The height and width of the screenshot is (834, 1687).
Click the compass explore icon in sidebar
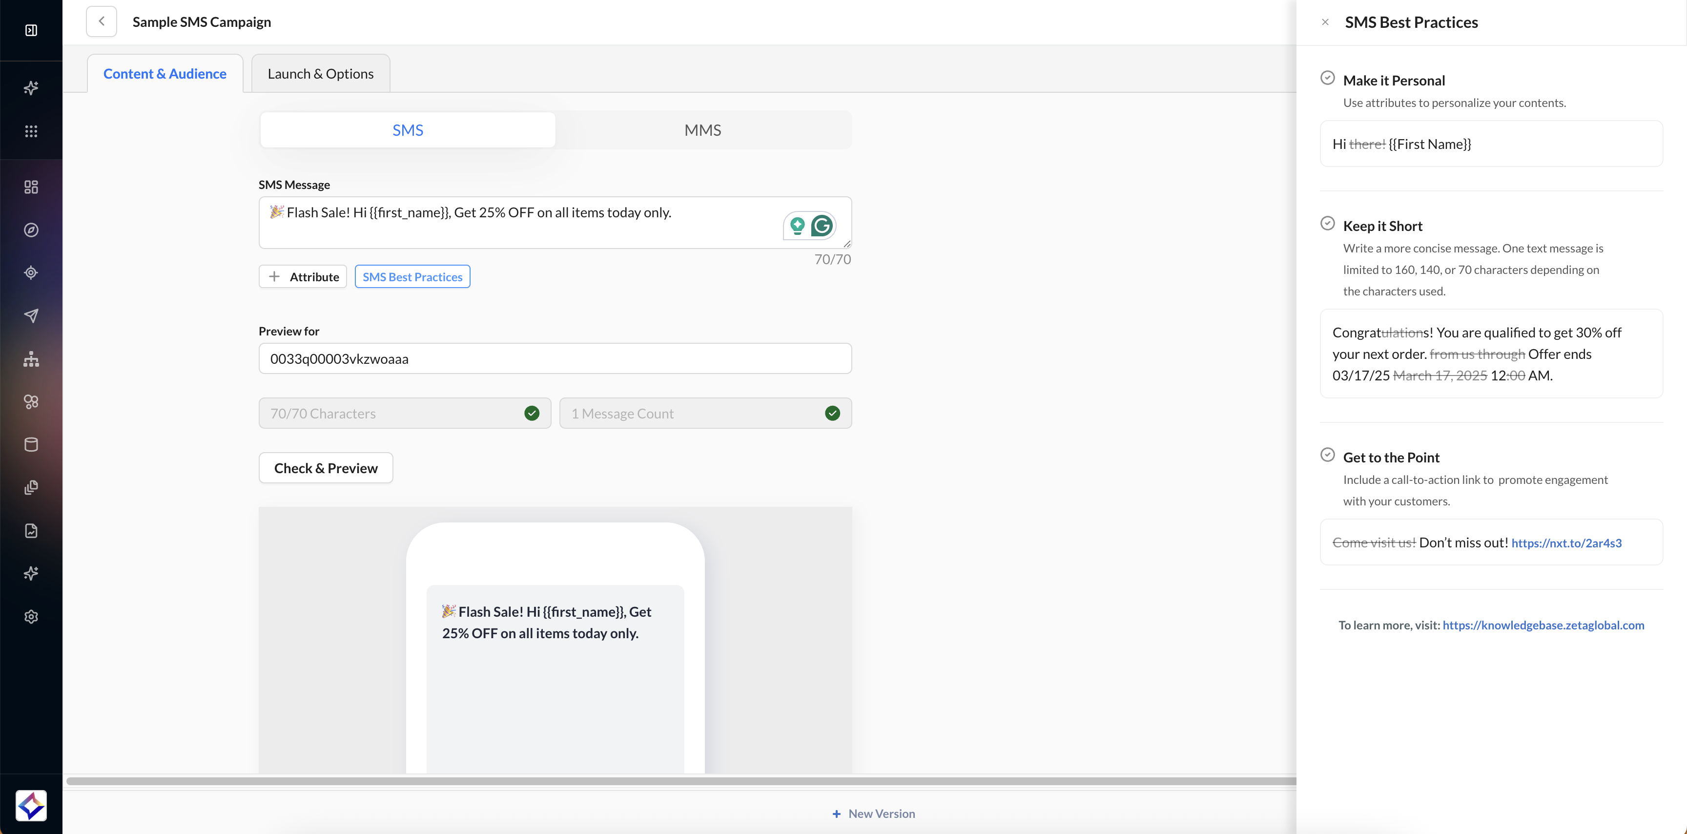tap(31, 230)
